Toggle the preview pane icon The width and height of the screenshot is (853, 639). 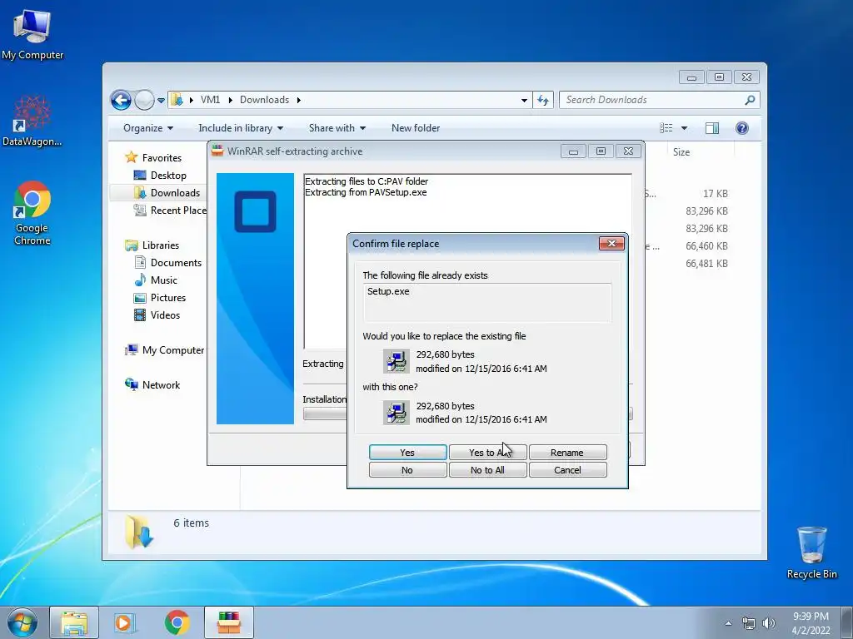[x=712, y=128]
